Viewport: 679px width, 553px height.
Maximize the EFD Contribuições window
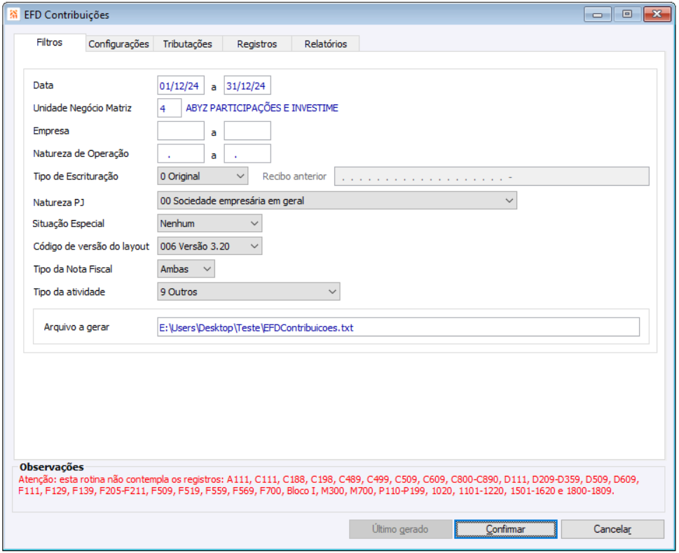click(x=627, y=14)
